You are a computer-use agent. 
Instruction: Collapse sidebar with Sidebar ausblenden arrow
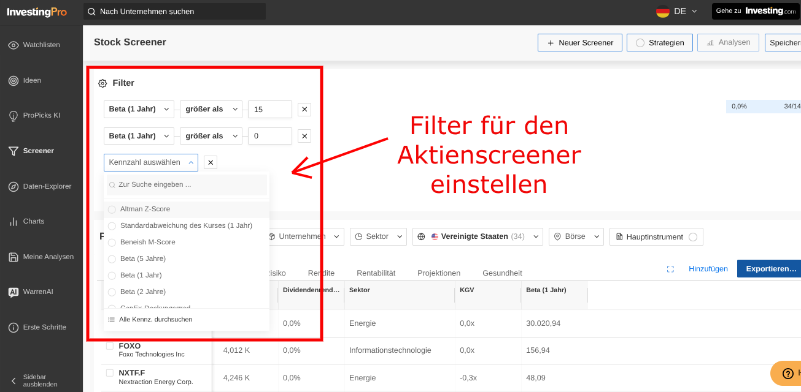(13, 380)
